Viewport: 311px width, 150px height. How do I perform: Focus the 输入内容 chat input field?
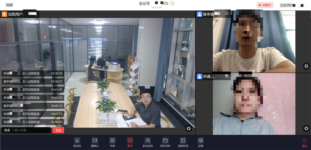(x=32, y=130)
